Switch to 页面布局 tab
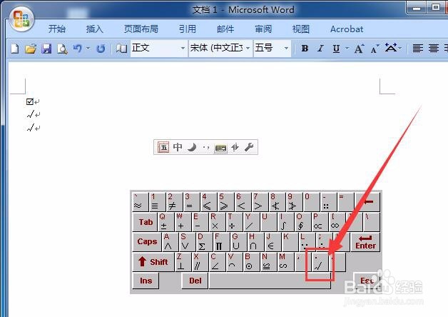 (141, 29)
